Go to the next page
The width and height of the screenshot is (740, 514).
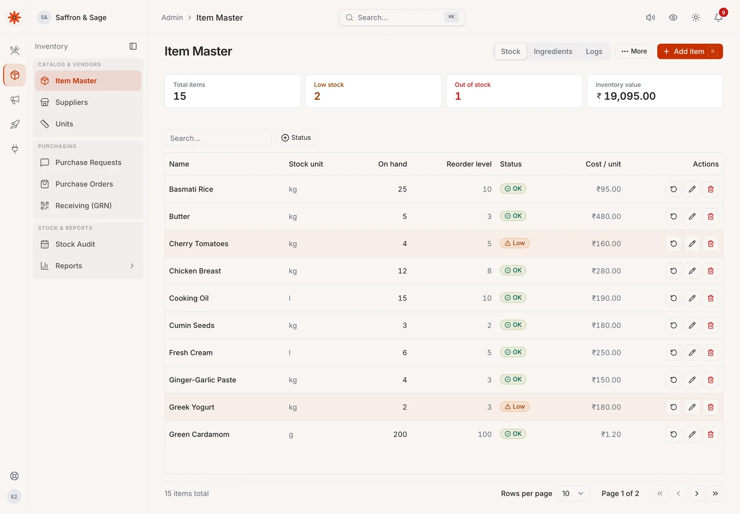697,493
